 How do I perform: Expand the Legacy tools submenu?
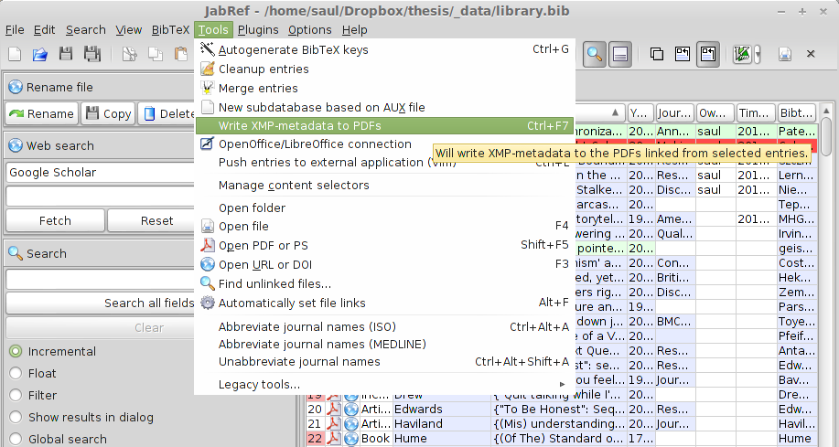coord(384,385)
